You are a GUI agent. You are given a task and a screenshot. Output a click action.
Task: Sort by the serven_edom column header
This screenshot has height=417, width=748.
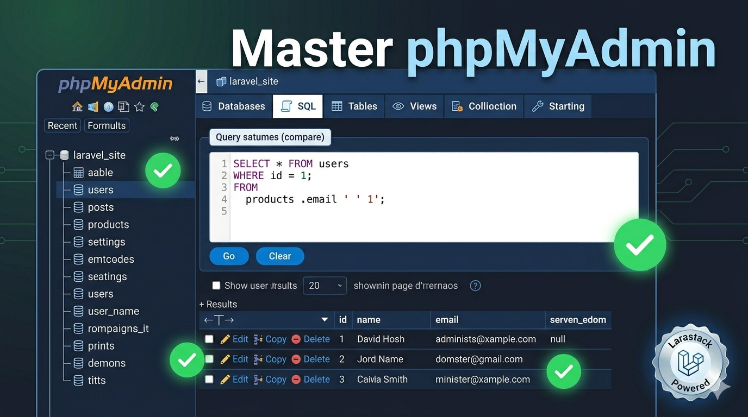[578, 320]
